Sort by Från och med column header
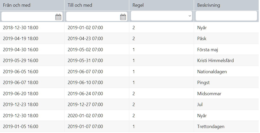This screenshot has width=260, height=133. point(17,5)
